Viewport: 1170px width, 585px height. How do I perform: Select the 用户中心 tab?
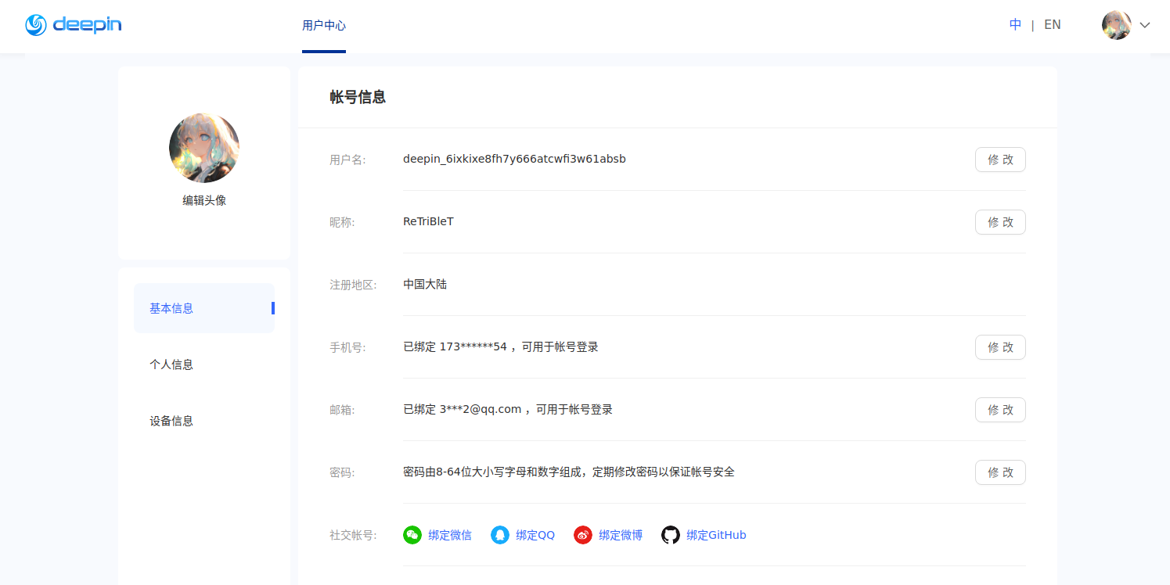pyautogui.click(x=324, y=25)
